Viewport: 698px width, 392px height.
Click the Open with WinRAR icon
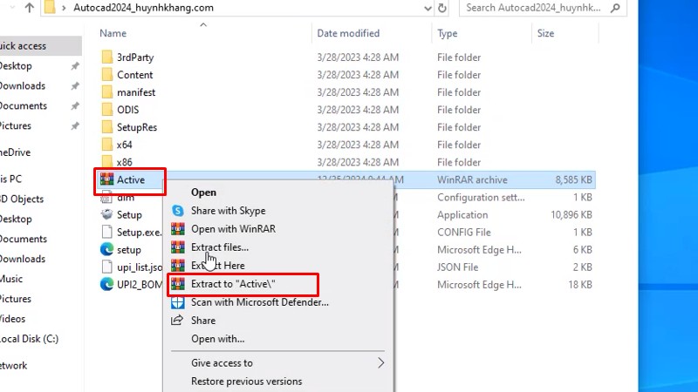click(x=178, y=229)
